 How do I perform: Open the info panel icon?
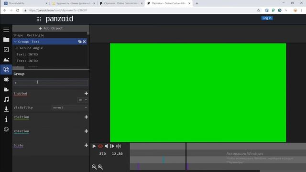6,119
